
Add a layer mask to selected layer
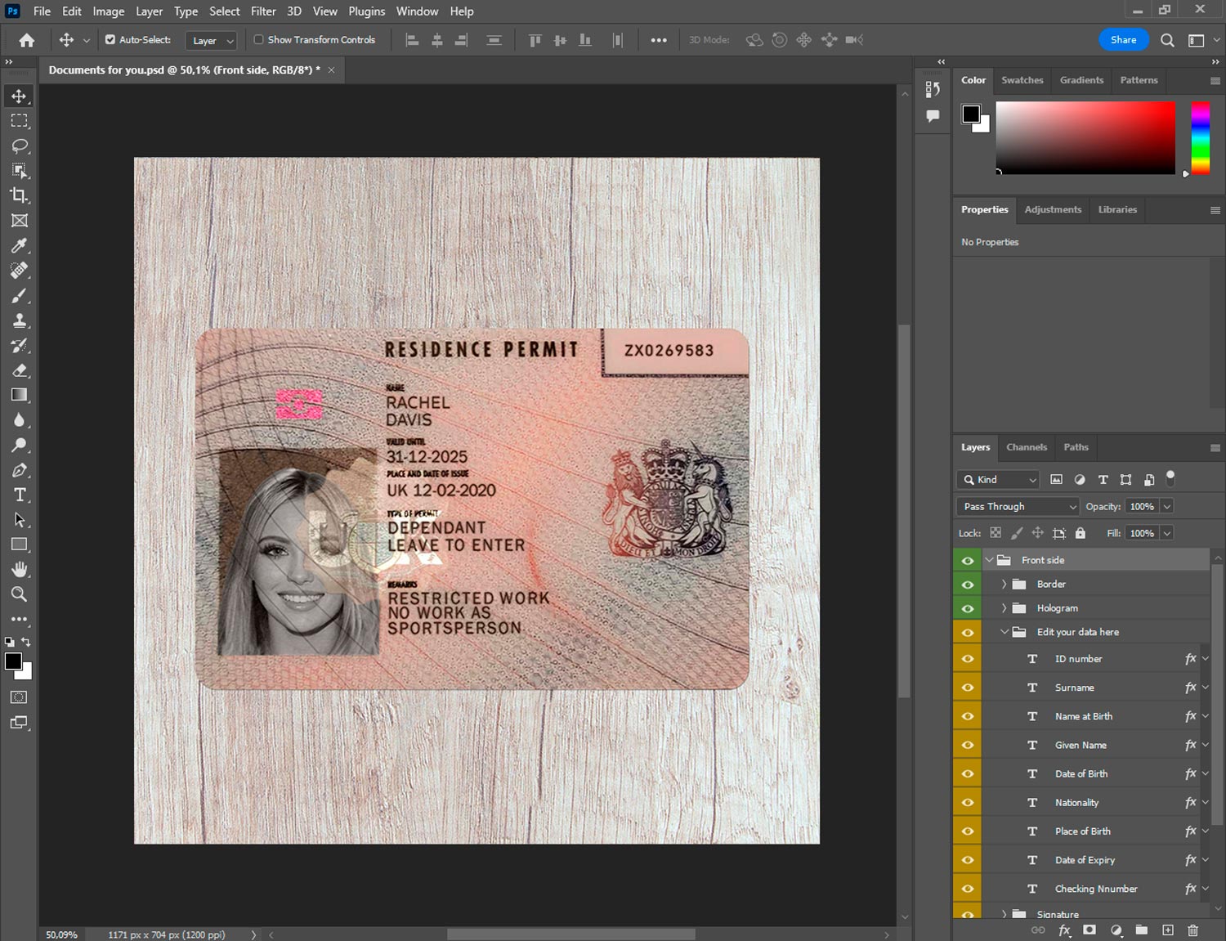point(1090,930)
